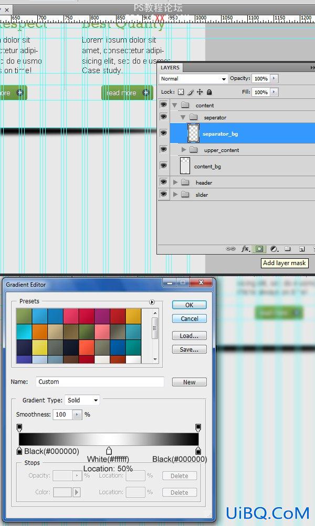This screenshot has height=526, width=315.
Task: Toggle visibility of content_bg layer
Action: 163,165
